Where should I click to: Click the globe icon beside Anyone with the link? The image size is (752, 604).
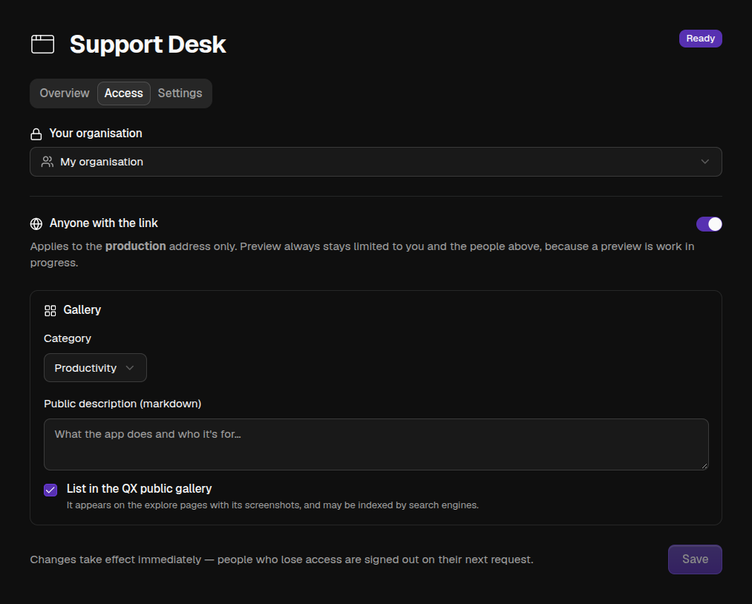(x=36, y=224)
